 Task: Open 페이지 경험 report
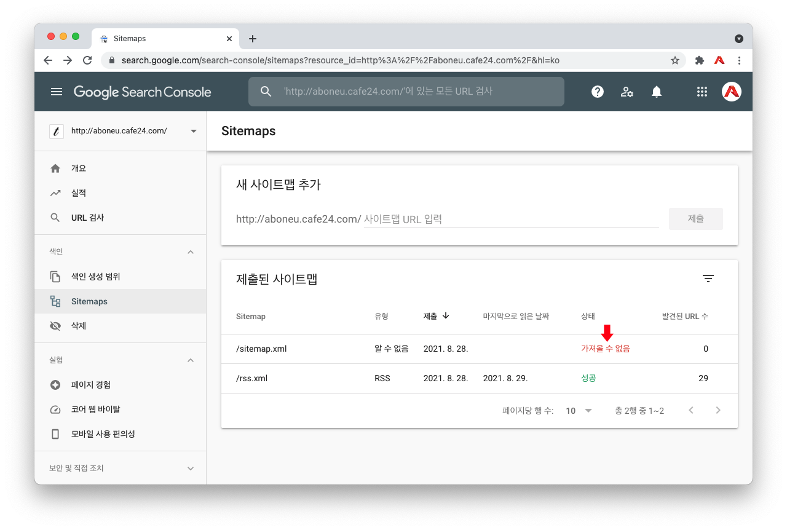click(x=121, y=385)
